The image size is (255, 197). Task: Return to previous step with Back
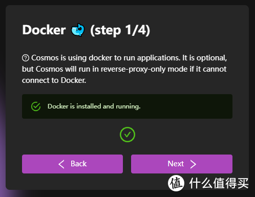[x=72, y=164]
